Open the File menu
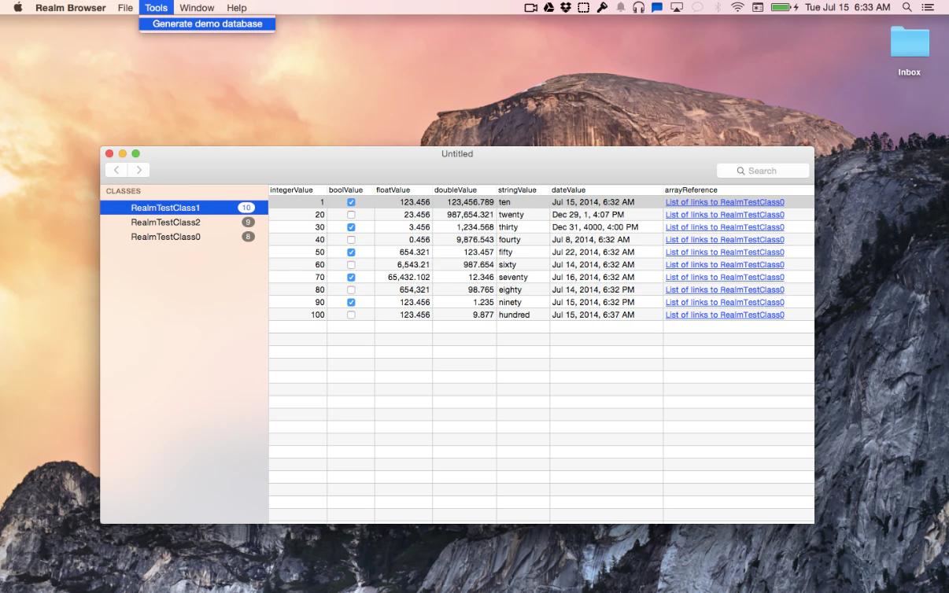The width and height of the screenshot is (949, 593). coord(126,8)
